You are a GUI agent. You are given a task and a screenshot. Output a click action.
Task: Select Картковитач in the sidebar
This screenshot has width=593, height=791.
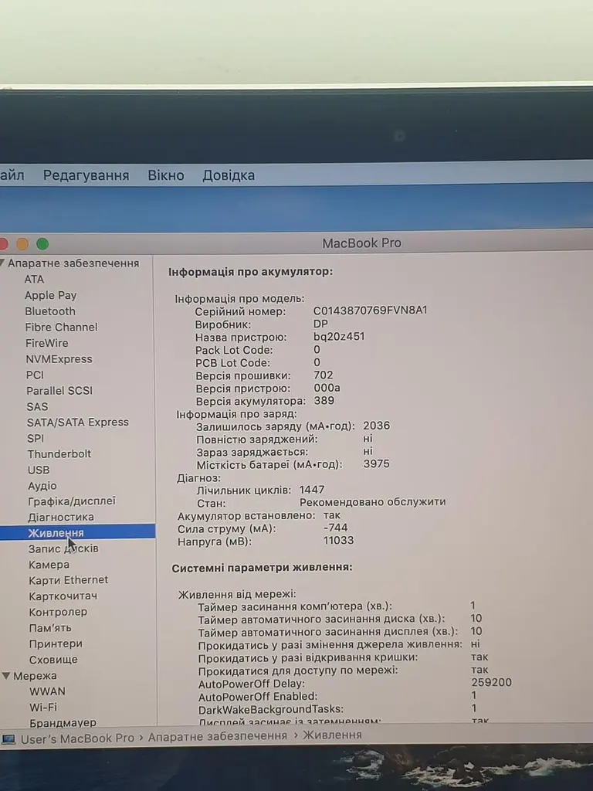point(63,596)
